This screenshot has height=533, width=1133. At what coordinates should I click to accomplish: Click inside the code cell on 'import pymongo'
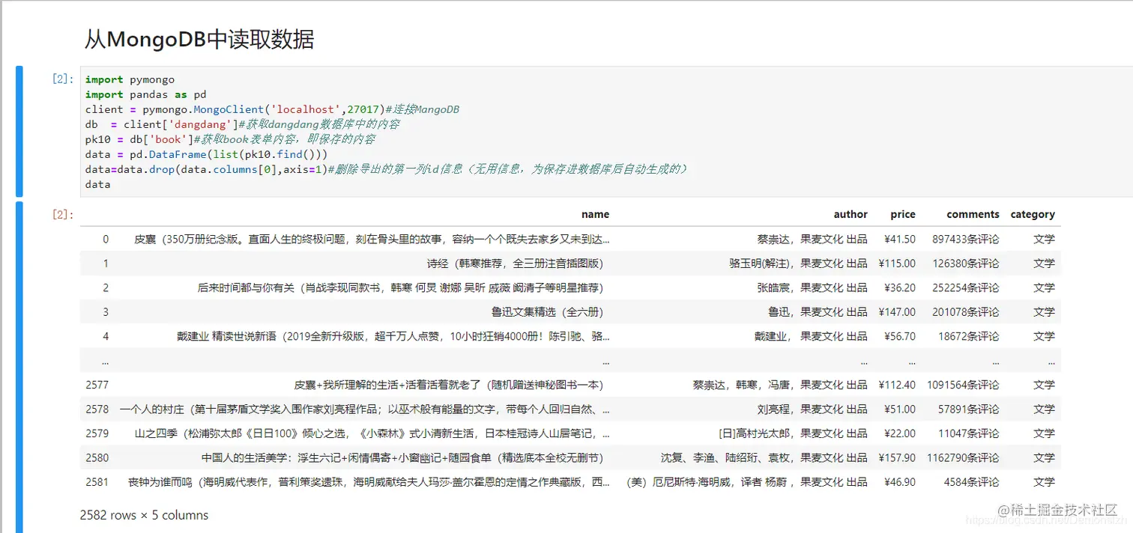tap(130, 79)
